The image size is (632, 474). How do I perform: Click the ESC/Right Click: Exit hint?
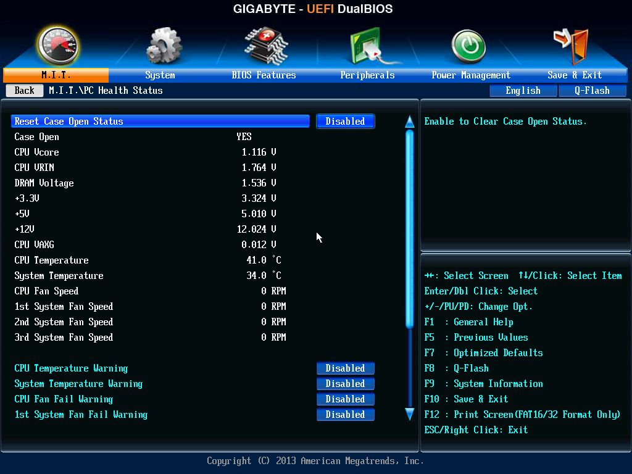[476, 430]
